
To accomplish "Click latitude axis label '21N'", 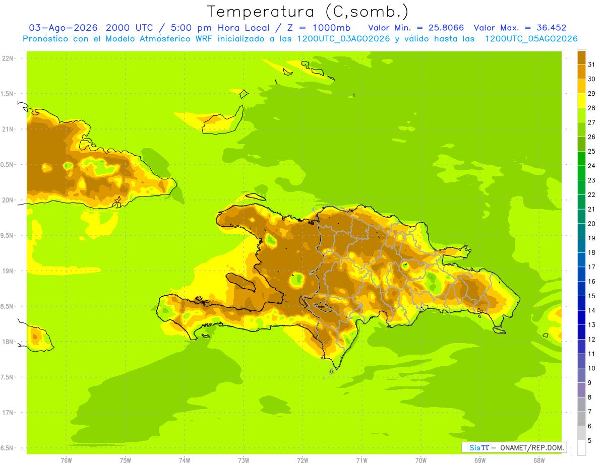I will (8, 129).
